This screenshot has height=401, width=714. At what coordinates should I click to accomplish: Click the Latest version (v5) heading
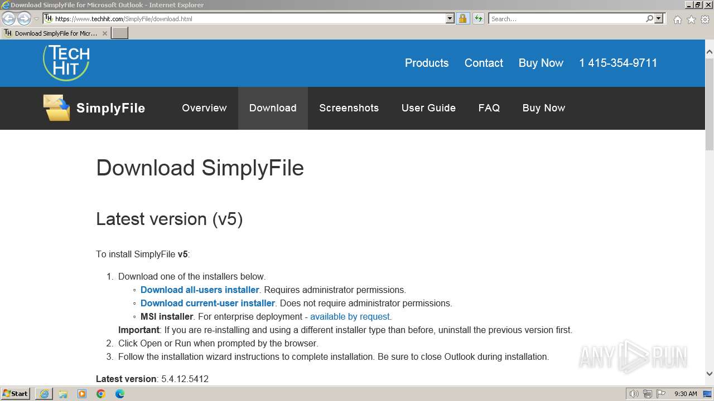(170, 219)
